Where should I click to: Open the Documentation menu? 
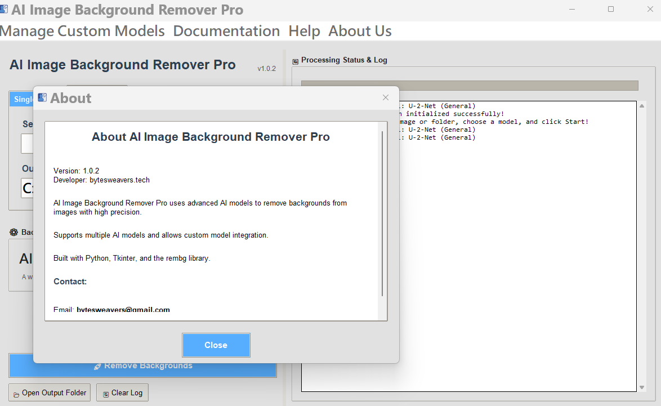click(x=226, y=31)
